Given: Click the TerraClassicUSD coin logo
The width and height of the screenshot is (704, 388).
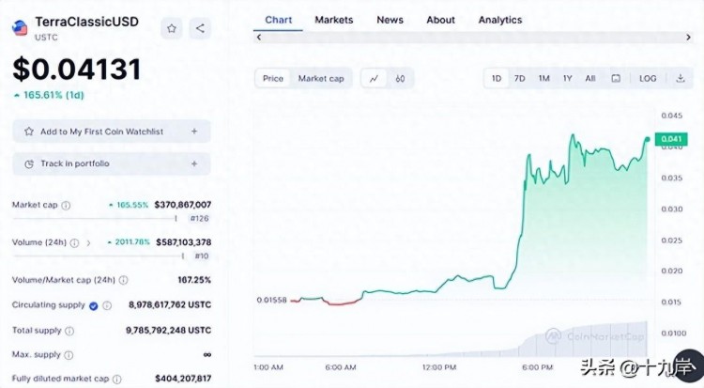Looking at the screenshot, I should click(20, 28).
